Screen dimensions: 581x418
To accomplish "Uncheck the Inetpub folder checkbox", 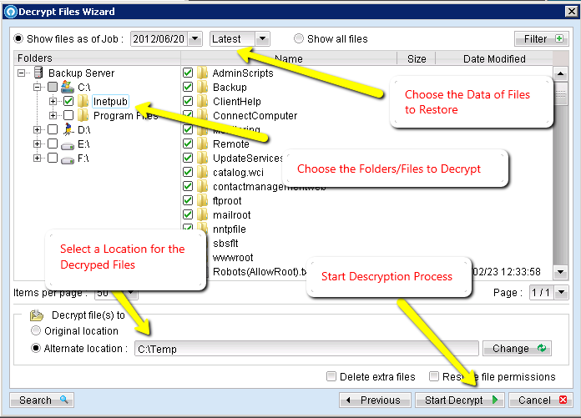I will [68, 101].
